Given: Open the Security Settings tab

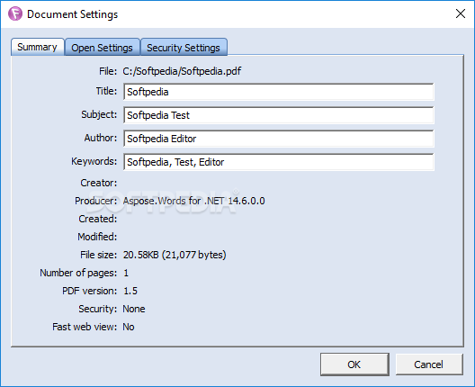Looking at the screenshot, I should pyautogui.click(x=184, y=48).
